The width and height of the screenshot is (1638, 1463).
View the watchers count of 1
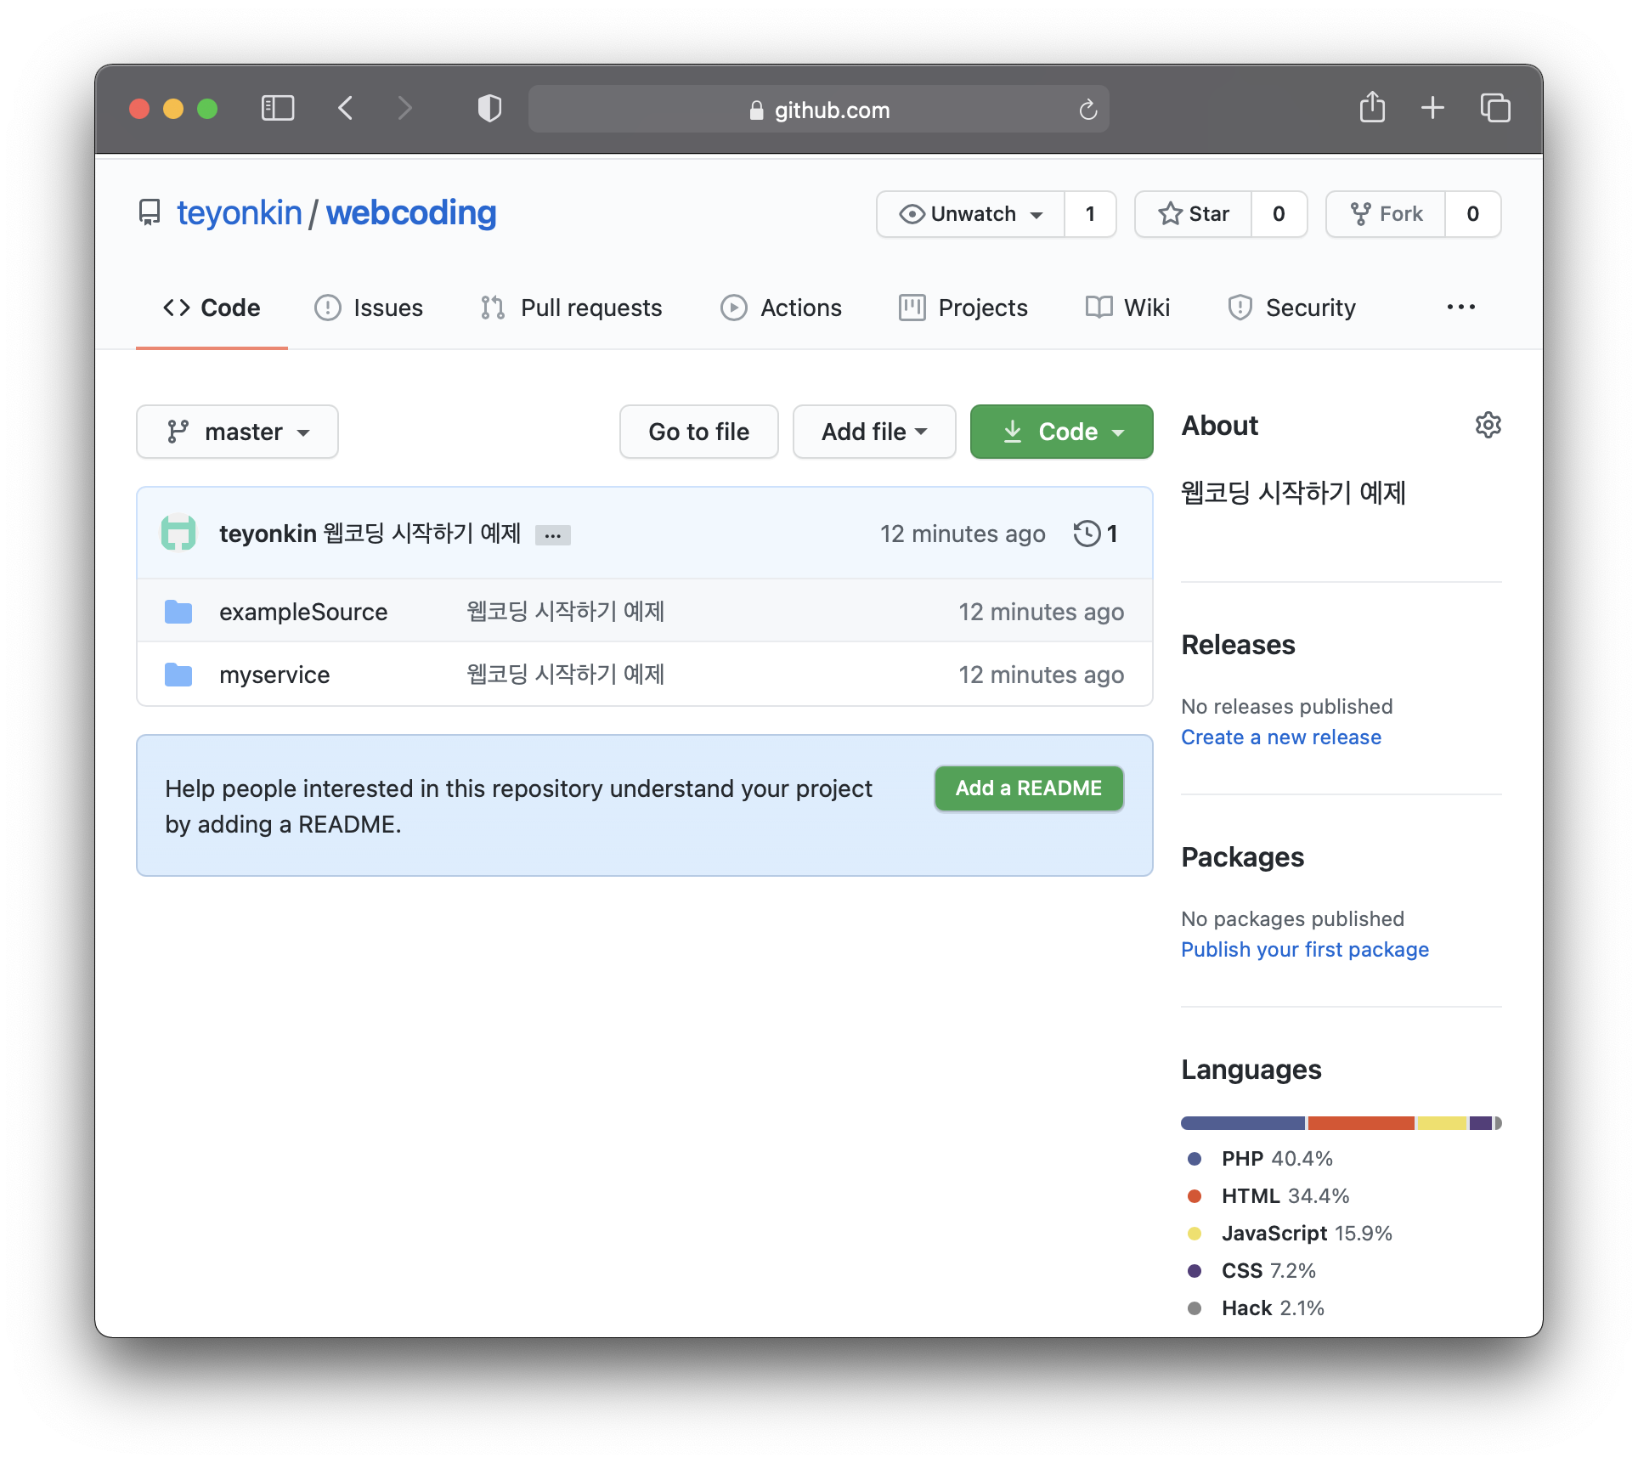[x=1090, y=214]
